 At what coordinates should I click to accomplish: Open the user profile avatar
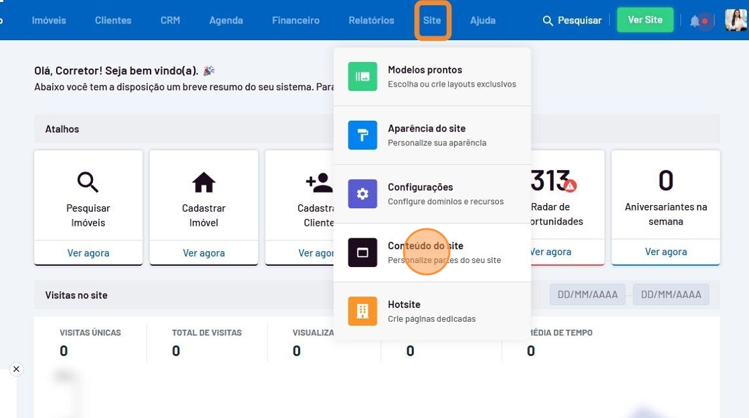pos(735,21)
